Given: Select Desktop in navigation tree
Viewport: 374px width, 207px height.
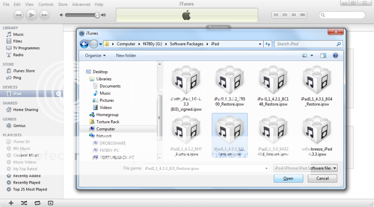Looking at the screenshot, I should pyautogui.click(x=100, y=72).
